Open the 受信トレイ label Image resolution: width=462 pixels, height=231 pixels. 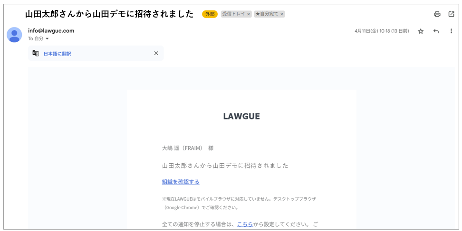coord(233,14)
